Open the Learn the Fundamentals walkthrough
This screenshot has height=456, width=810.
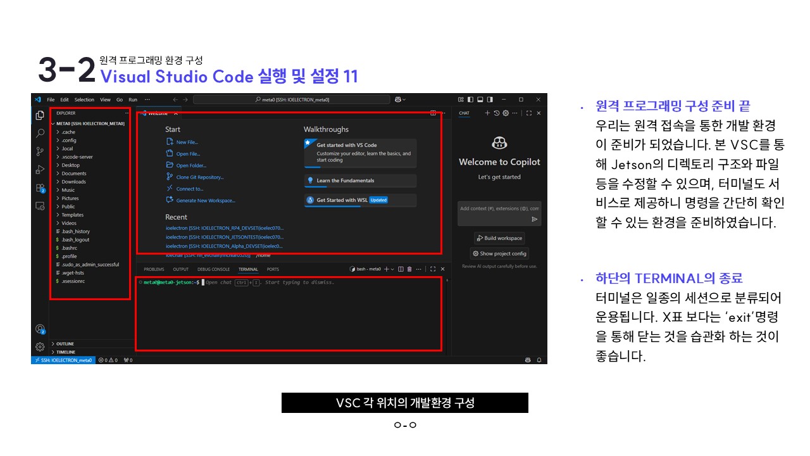(361, 180)
